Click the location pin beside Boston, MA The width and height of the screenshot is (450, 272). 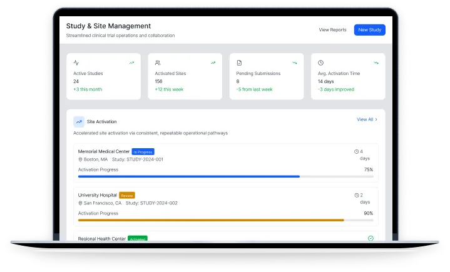coord(80,159)
